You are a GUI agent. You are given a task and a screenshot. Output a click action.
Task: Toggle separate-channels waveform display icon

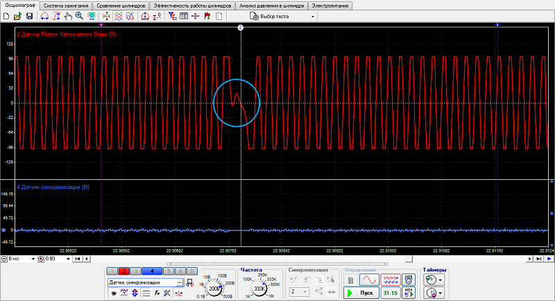coord(119,16)
